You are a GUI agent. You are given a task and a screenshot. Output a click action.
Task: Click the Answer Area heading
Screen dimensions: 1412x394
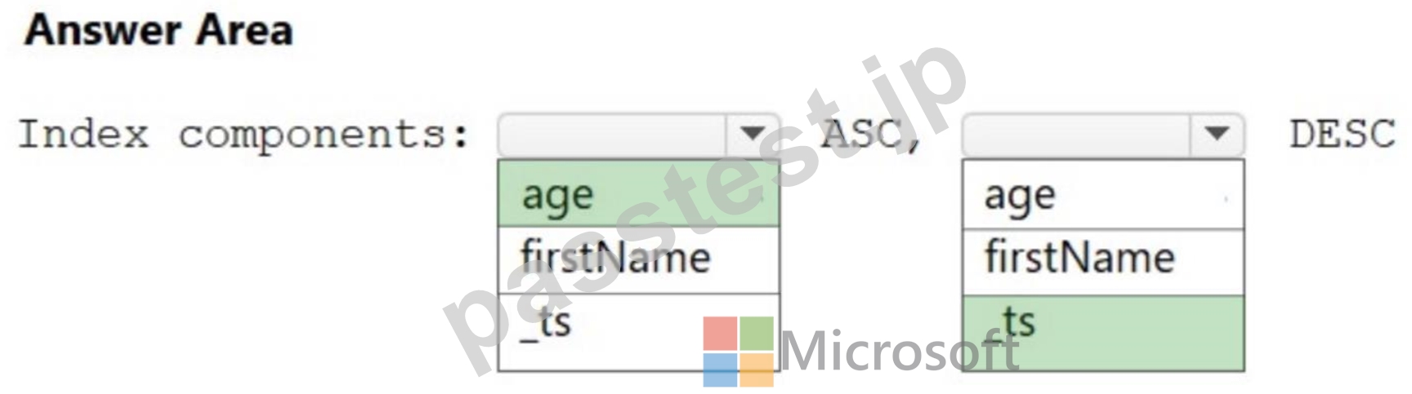coord(159,30)
